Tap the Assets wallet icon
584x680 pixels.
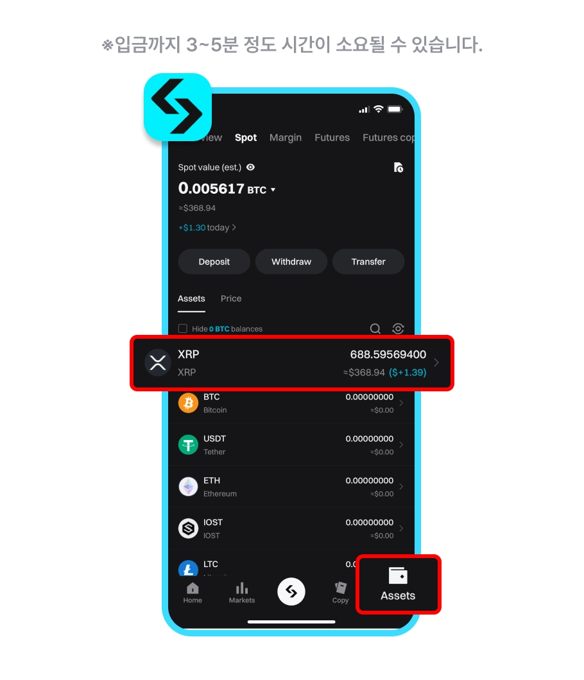pos(398,575)
